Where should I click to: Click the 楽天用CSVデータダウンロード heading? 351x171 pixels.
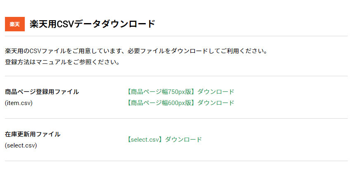(x=92, y=24)
